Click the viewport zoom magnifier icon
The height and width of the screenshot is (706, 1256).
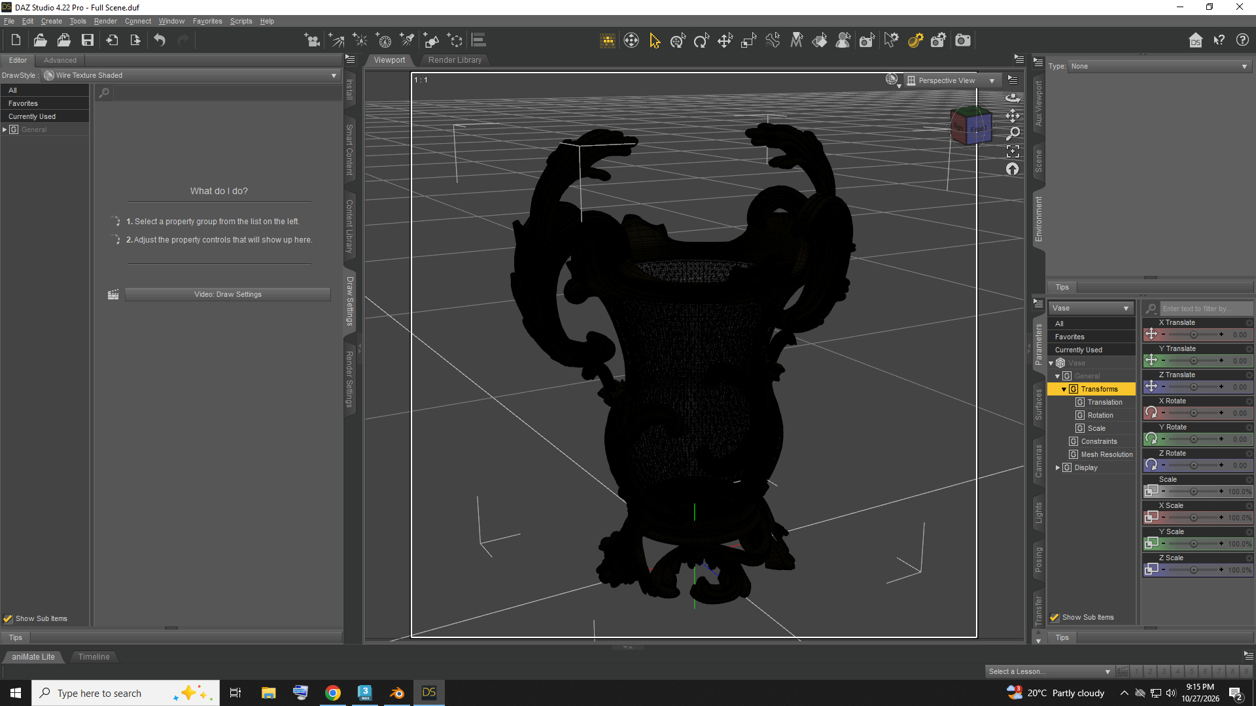tap(1013, 133)
